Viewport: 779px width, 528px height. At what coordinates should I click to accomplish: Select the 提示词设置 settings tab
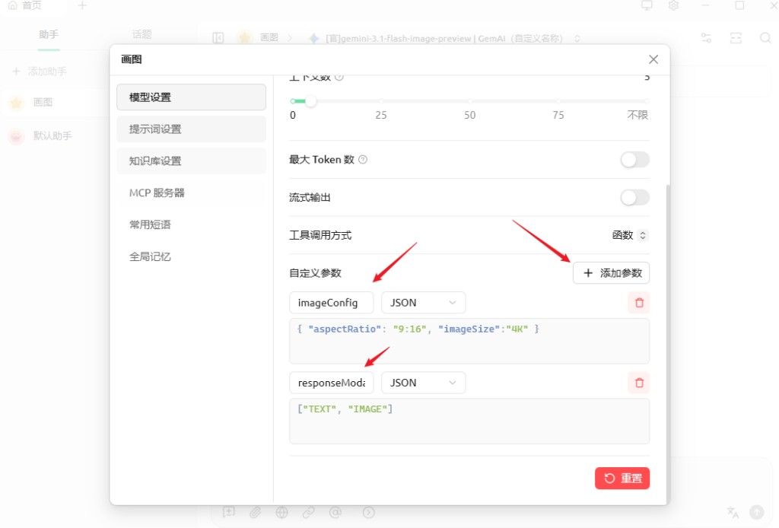click(191, 129)
